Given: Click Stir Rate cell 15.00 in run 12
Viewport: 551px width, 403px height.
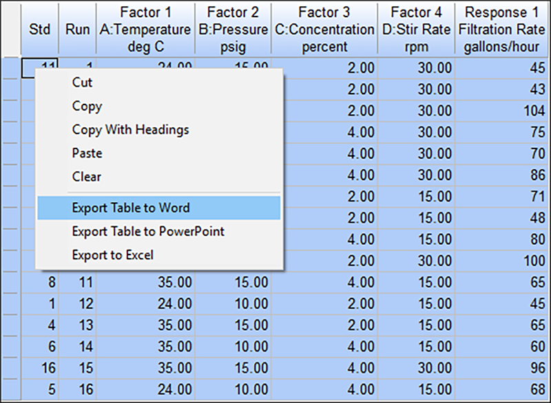Looking at the screenshot, I should pos(416,304).
